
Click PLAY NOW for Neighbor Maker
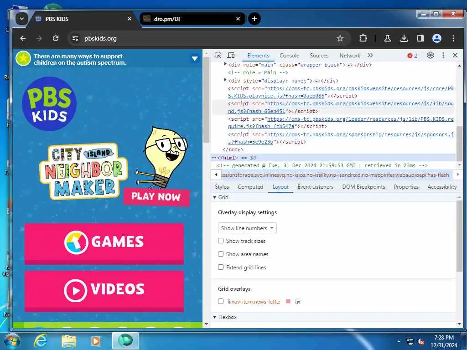(156, 196)
